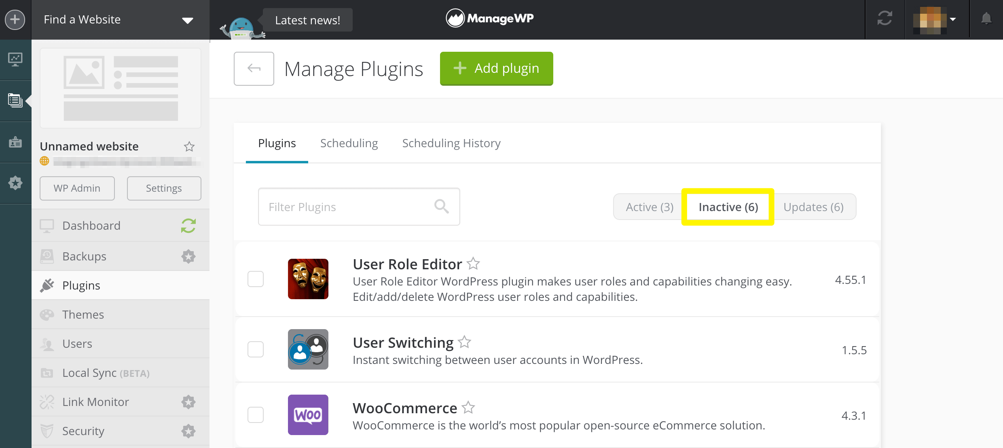Viewport: 1003px width, 448px height.
Task: Click the search magnifier in Filter Plugins
Action: coord(441,206)
